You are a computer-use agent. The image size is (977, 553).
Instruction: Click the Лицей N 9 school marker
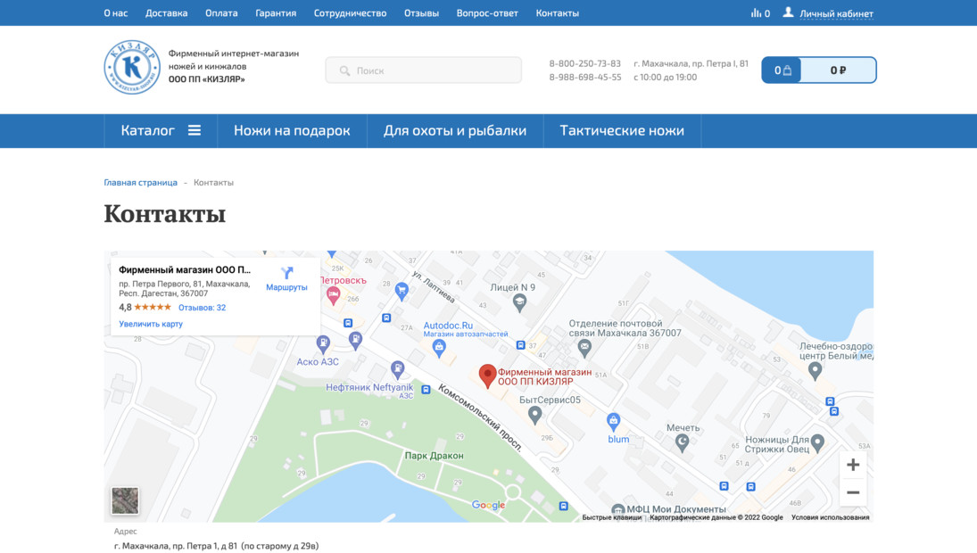(x=519, y=303)
